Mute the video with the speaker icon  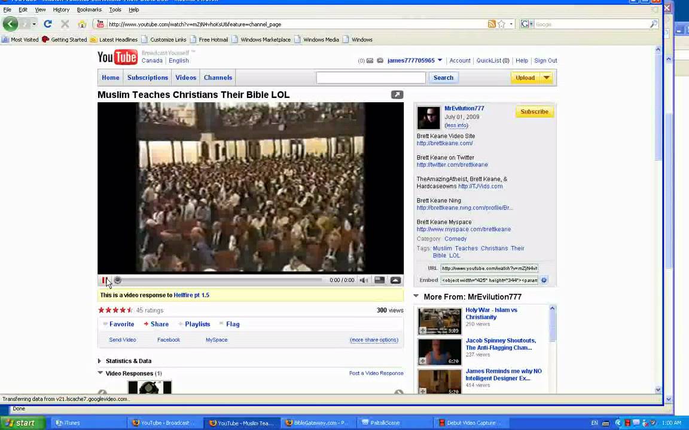[364, 280]
